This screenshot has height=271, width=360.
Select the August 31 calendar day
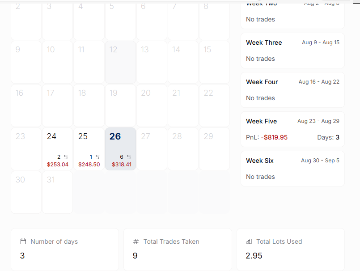coord(57,192)
